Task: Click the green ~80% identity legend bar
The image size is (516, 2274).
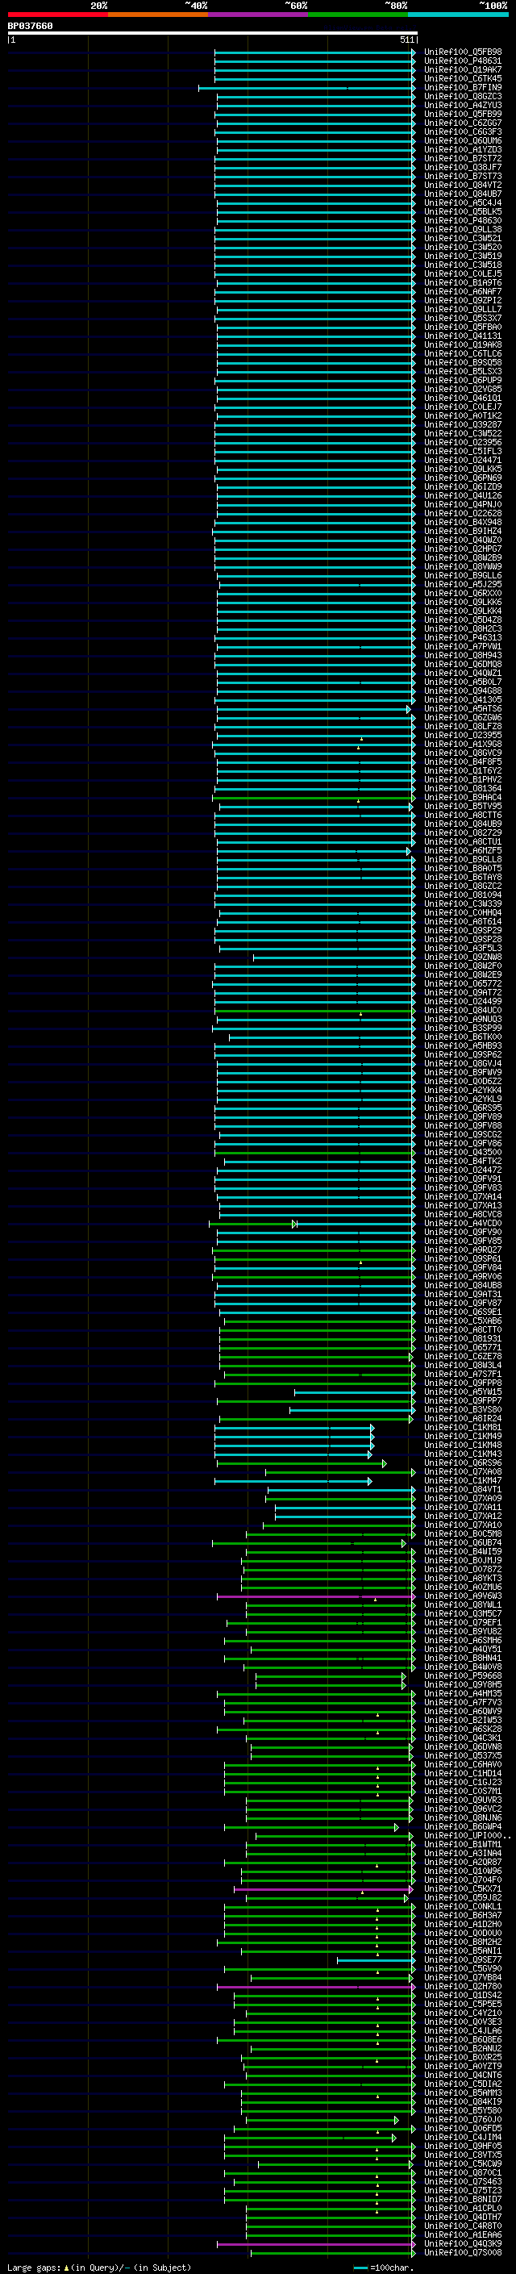Action: coord(358,15)
